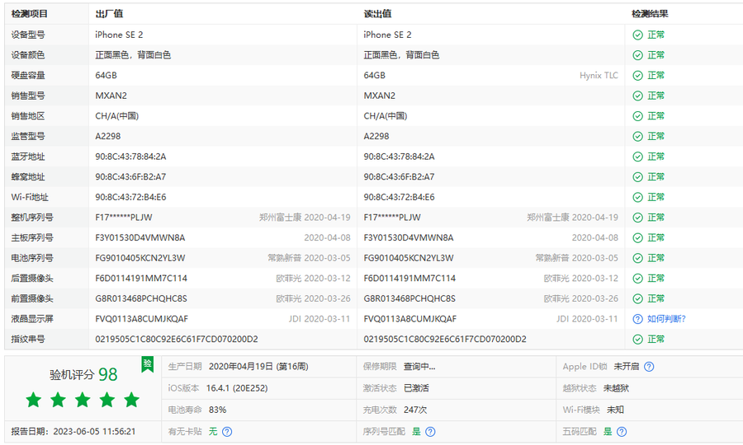Click read-out sales region CH/A(中国)
Viewport: 743px width, 445px height.
pyautogui.click(x=386, y=116)
